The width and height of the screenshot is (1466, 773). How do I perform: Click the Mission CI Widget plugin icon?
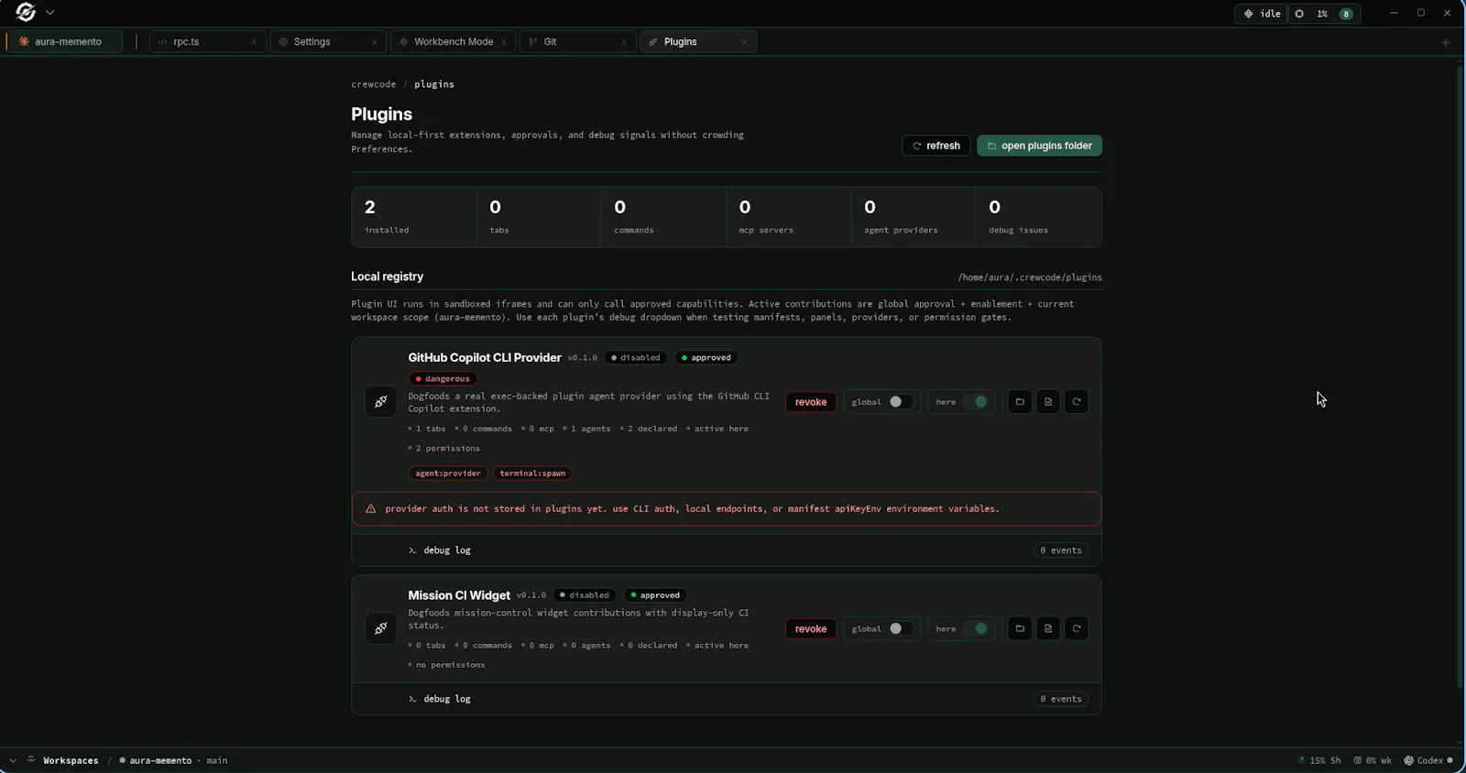coord(380,628)
